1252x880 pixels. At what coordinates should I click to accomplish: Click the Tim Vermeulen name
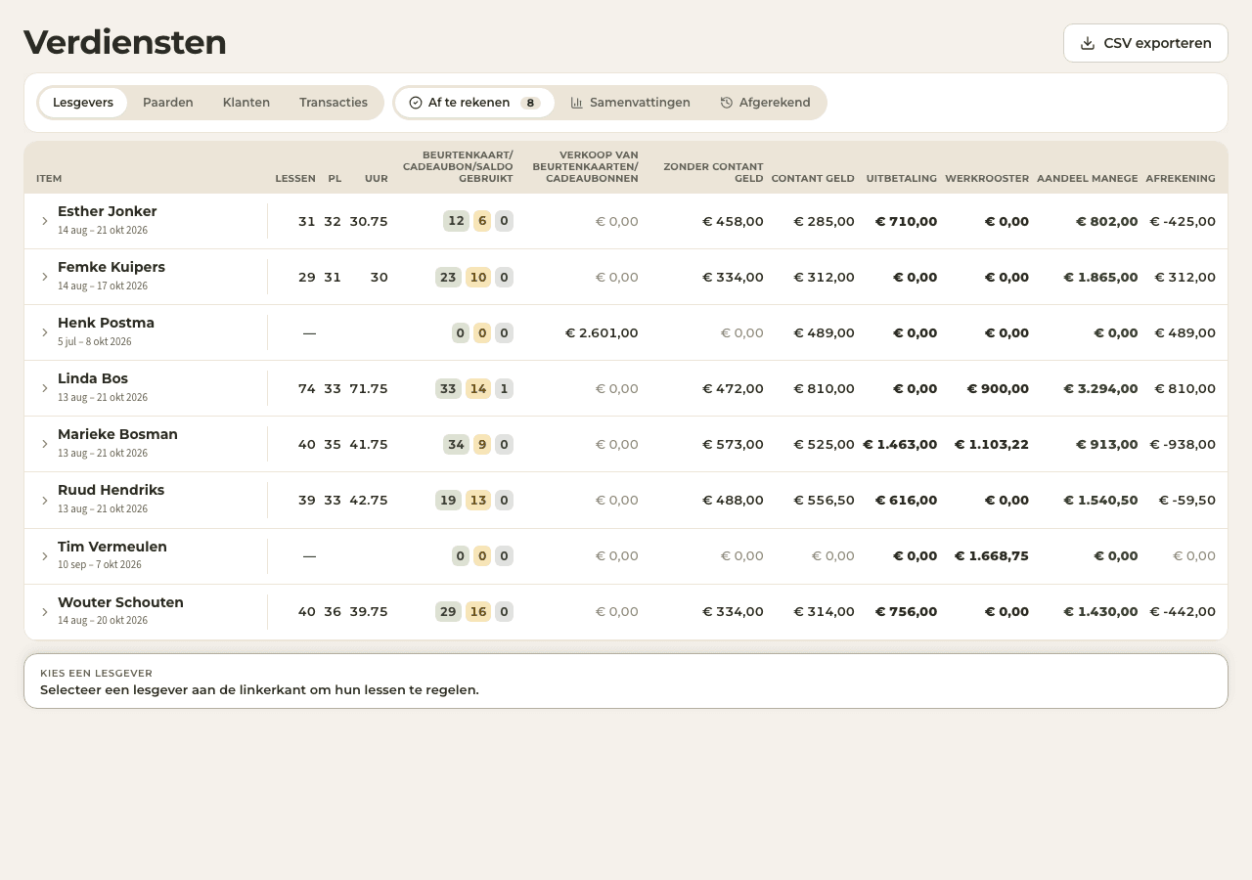(112, 547)
